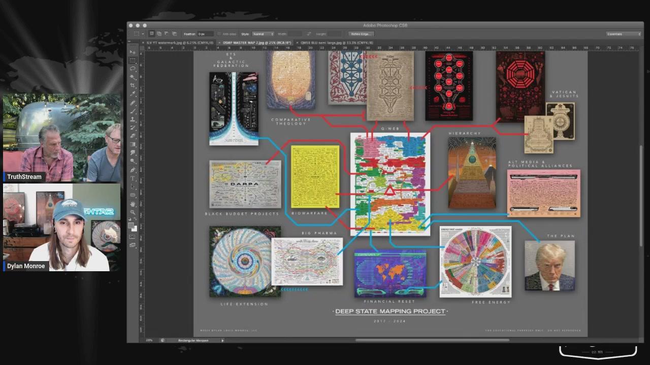Toggle the Anti-alias checkbox
Image resolution: width=650 pixels, height=365 pixels.
[219, 34]
